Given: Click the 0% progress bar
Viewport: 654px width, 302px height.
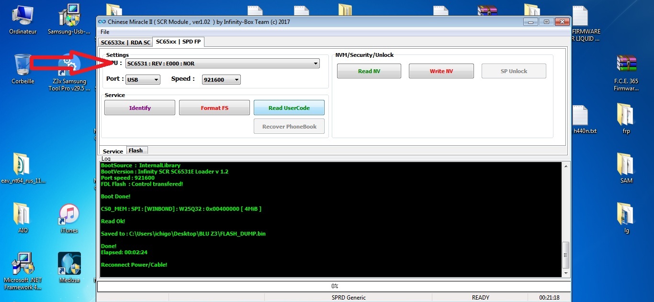Looking at the screenshot, I should click(334, 286).
